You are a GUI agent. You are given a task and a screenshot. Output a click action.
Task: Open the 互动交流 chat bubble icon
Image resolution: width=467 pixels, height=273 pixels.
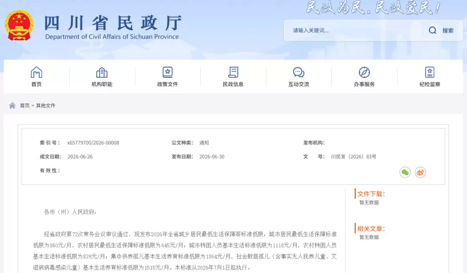298,72
